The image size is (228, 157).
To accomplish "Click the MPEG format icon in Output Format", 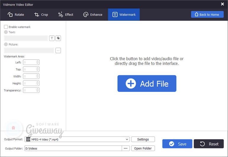I will (x=28, y=139).
